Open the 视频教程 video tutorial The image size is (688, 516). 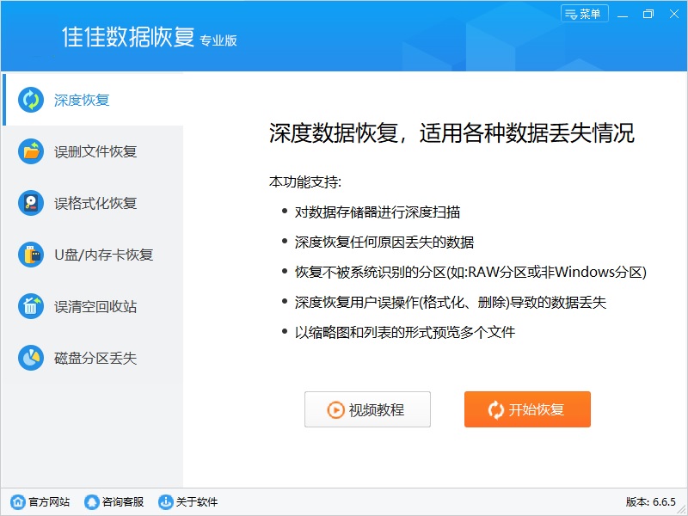(x=367, y=409)
